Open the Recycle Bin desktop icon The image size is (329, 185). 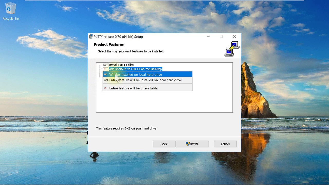[11, 12]
